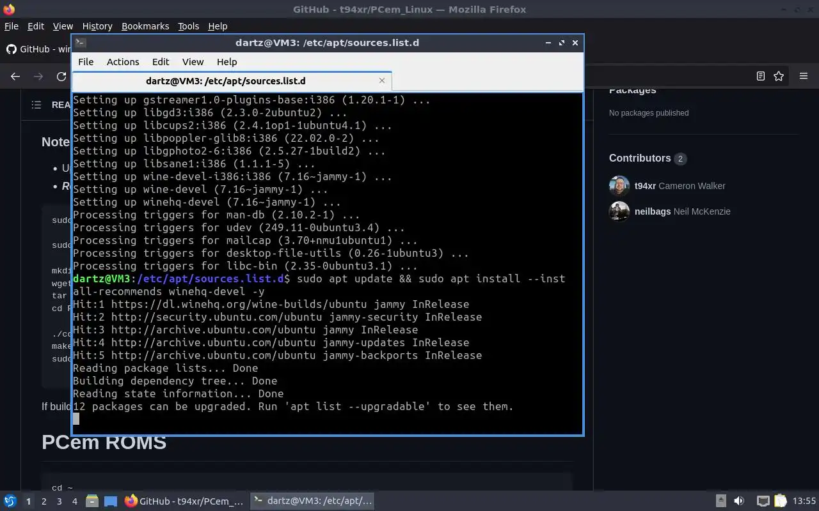Click the Firefox logo in title bar

8,9
